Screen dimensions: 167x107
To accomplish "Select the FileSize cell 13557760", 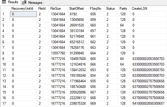I will [x=58, y=53].
